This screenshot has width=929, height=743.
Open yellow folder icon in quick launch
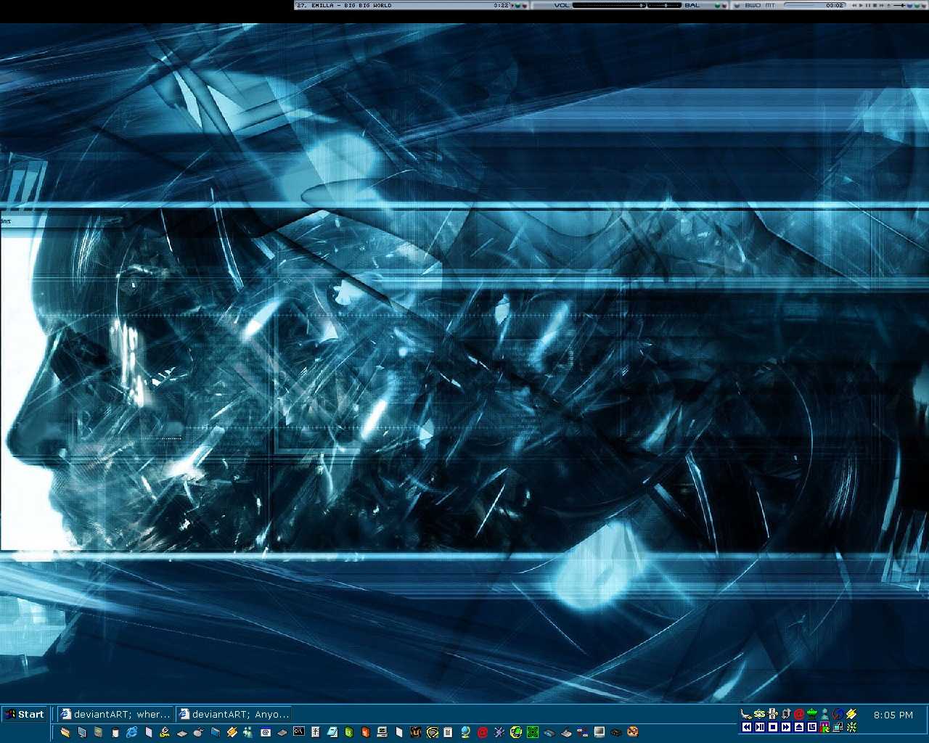(x=65, y=732)
